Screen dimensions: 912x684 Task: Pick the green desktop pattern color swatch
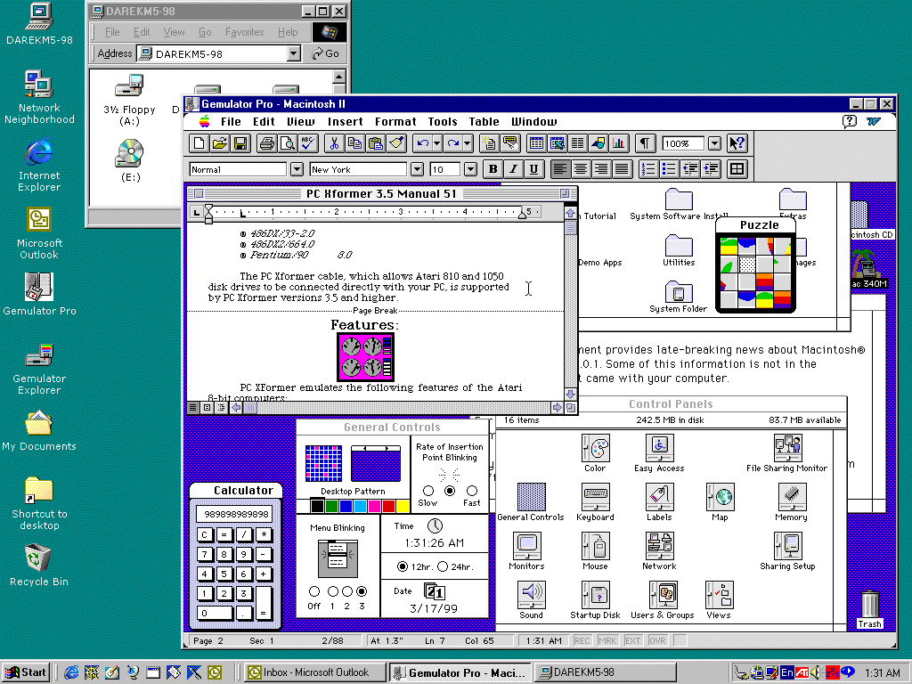(x=331, y=506)
